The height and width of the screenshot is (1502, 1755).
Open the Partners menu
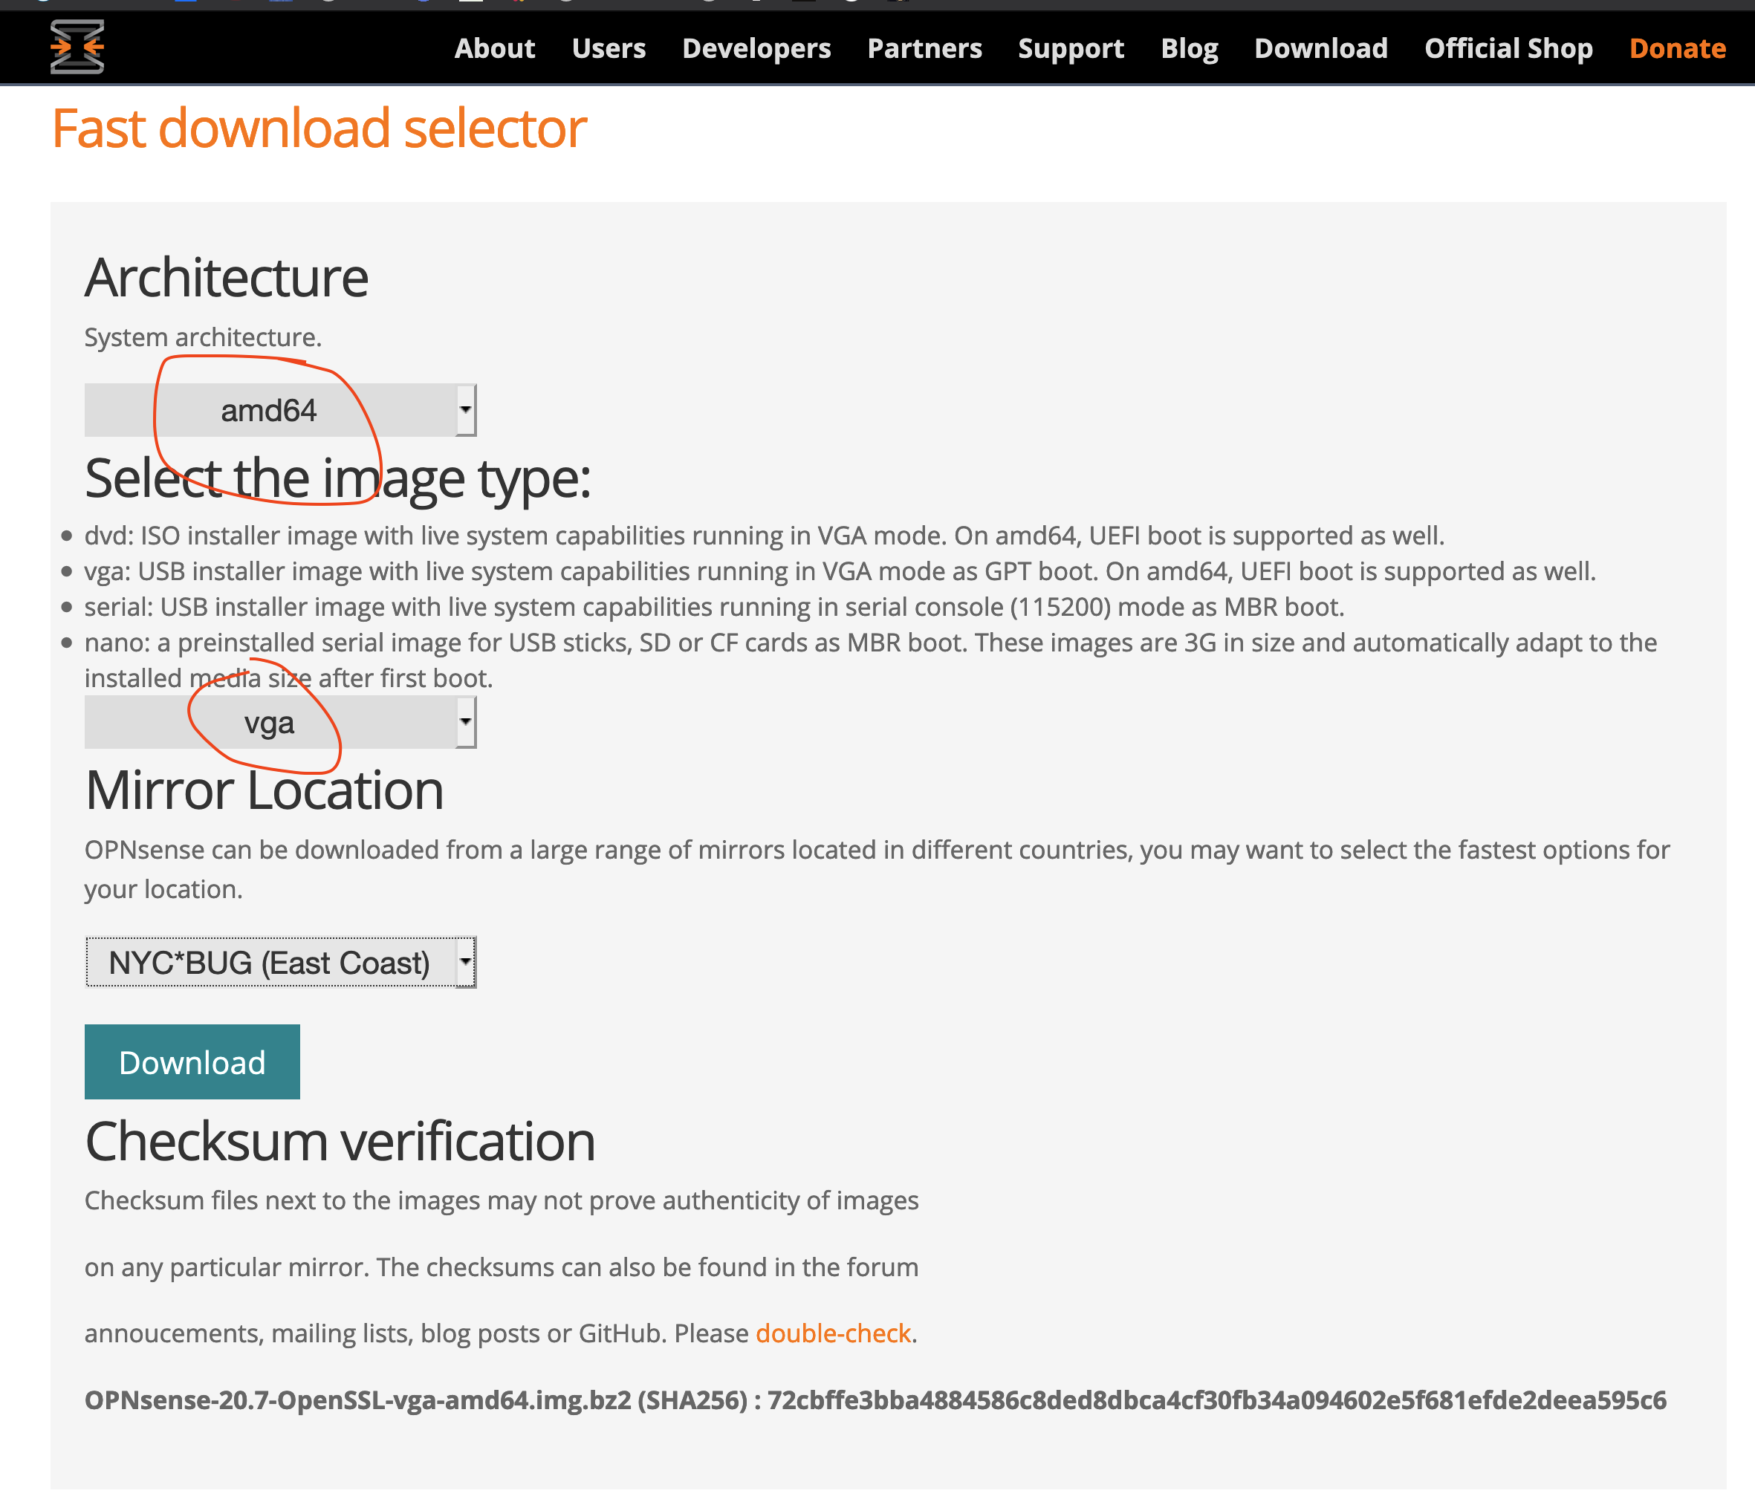[924, 48]
